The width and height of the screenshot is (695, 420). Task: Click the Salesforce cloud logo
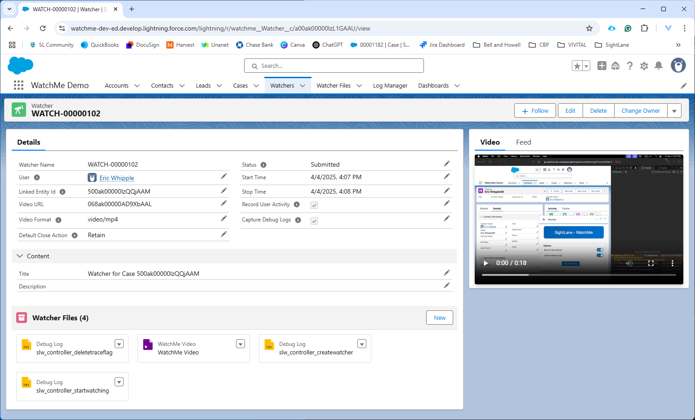point(21,66)
